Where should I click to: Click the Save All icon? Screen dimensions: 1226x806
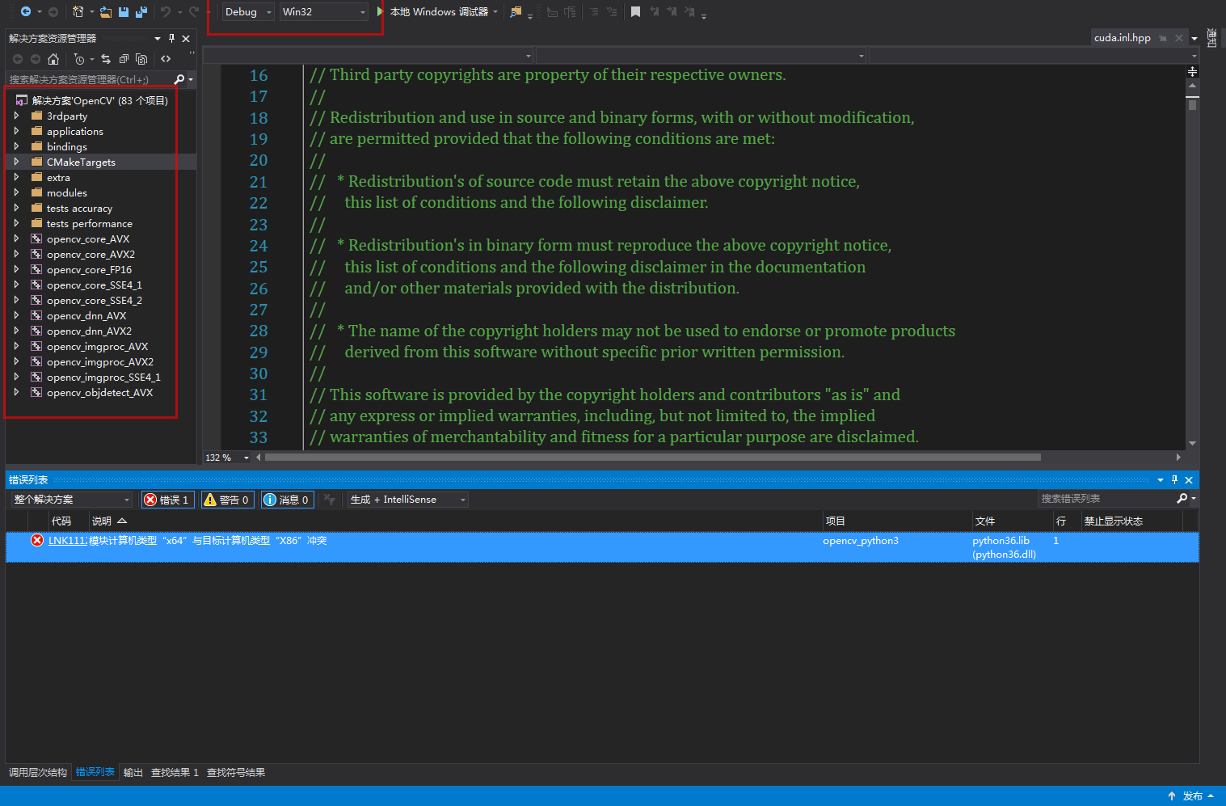click(x=141, y=11)
